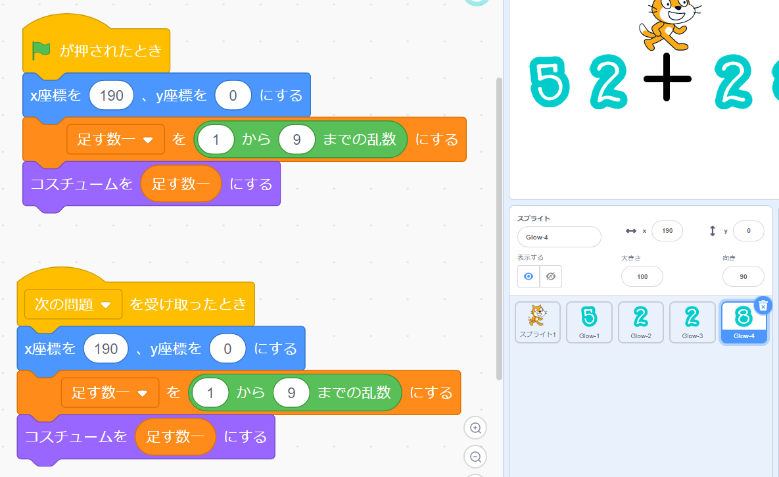Select the Glow-3 sprite thumbnail
The height and width of the screenshot is (477, 779).
click(x=692, y=322)
